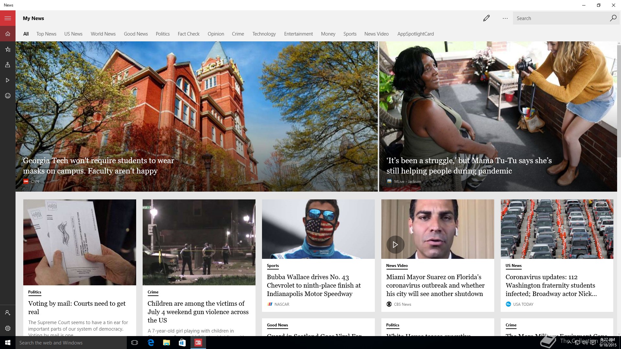Open the Technology tab
Viewport: 621px width, 349px height.
(x=264, y=34)
